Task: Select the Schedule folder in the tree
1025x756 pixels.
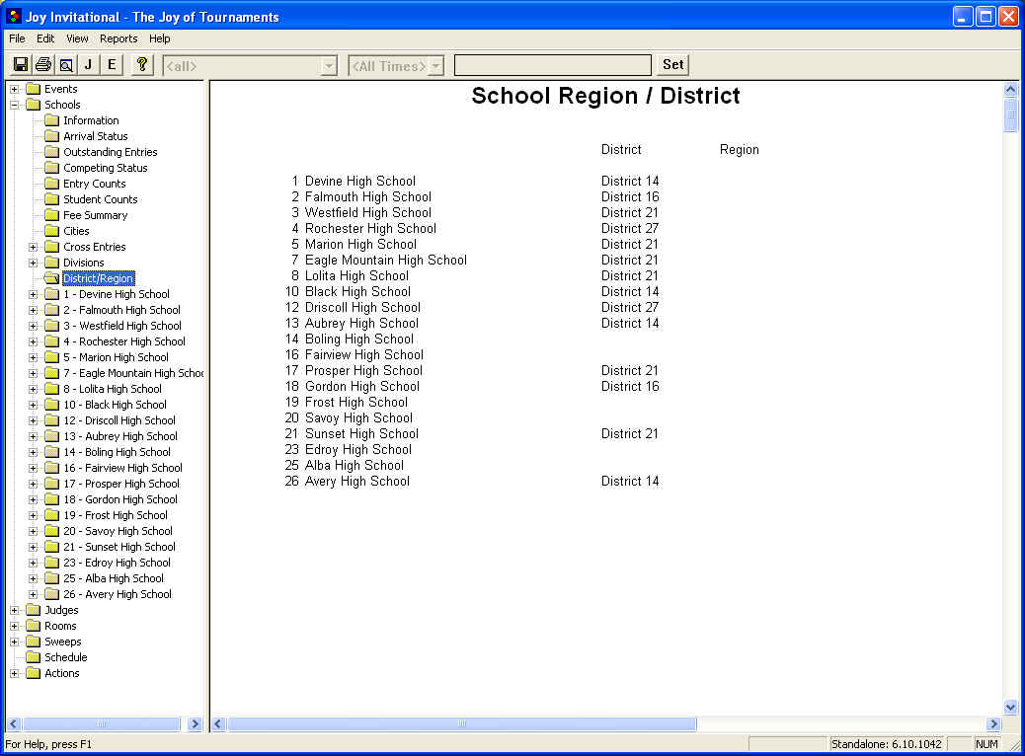Action: (65, 657)
